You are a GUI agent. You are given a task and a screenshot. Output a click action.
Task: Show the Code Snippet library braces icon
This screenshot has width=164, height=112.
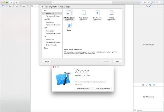pos(147,85)
